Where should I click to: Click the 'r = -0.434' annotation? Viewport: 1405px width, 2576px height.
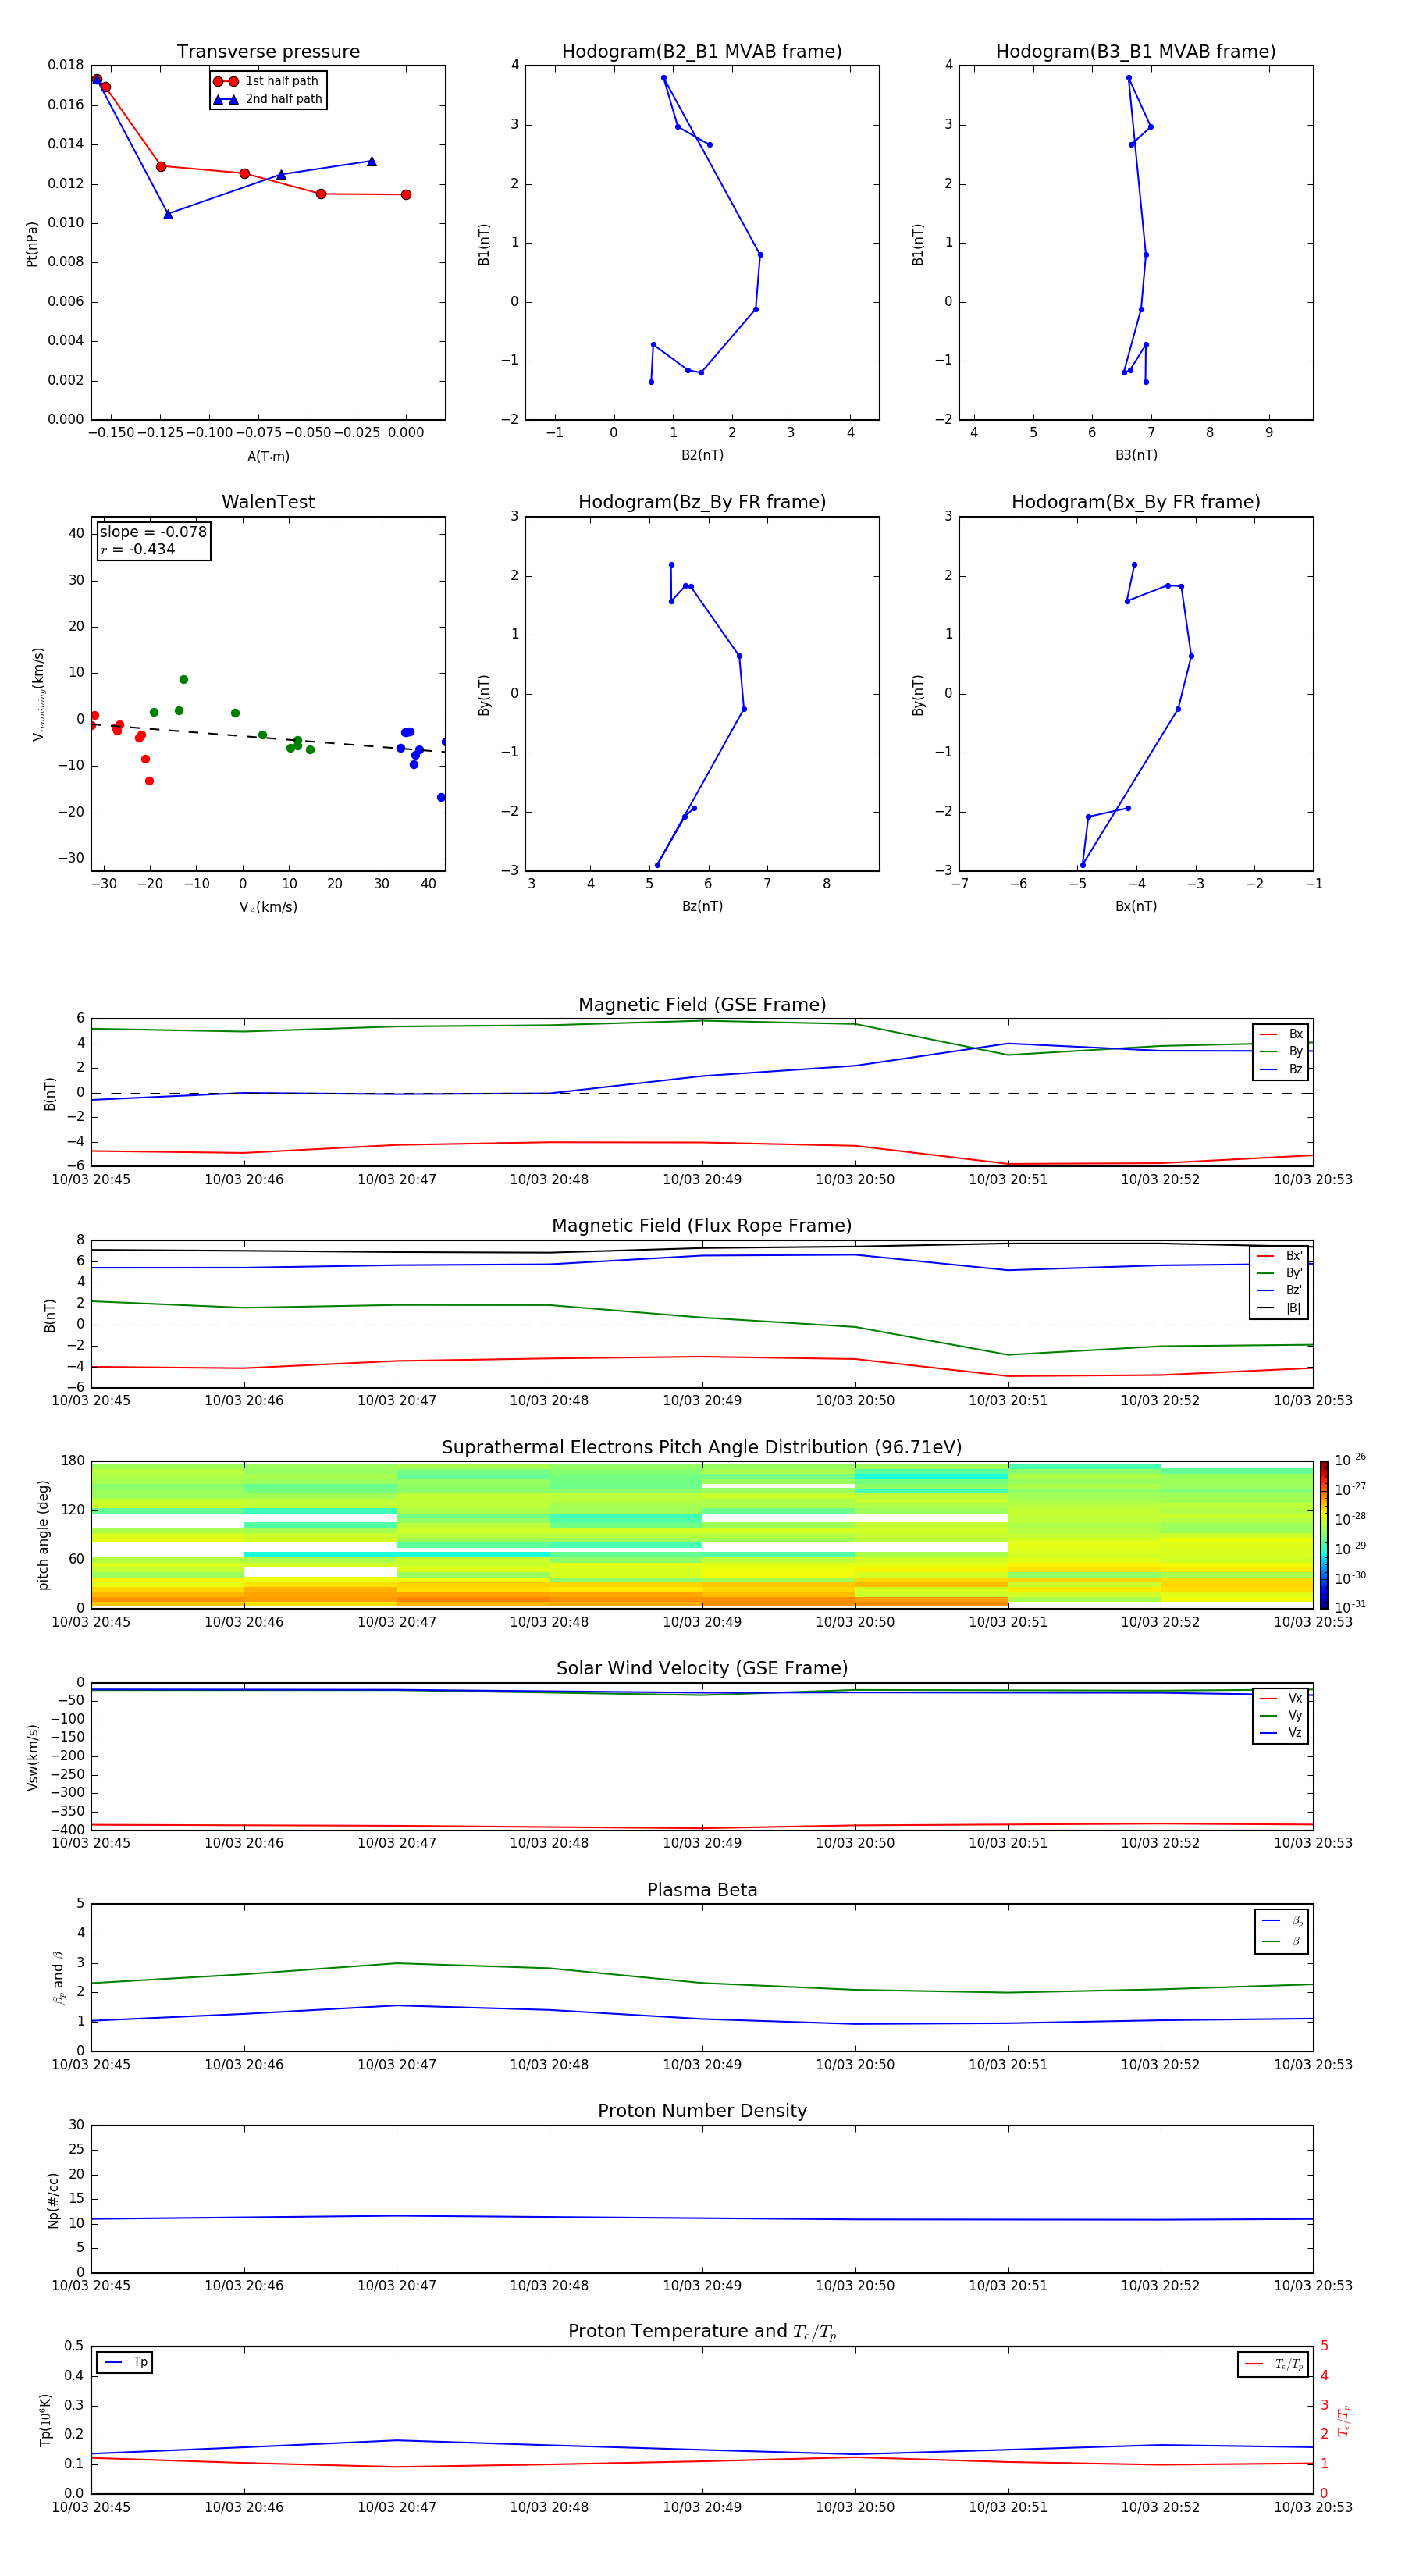point(138,549)
